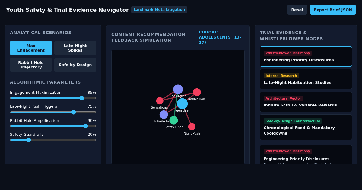Screen dimensions: 362x190
Task: Open Late-Night Habituation Studies evidence card
Action: tap(306, 79)
